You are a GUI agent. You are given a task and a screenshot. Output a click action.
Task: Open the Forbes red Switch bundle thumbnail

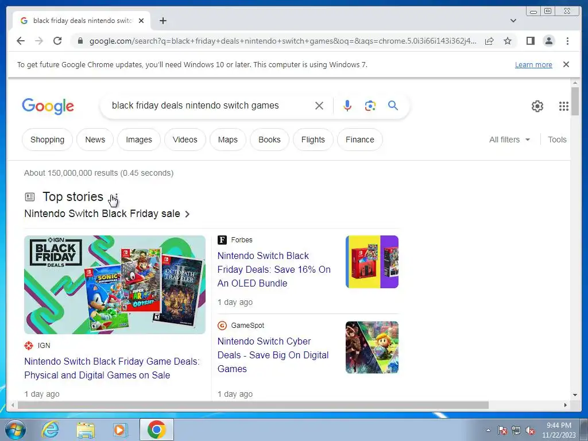click(x=372, y=262)
